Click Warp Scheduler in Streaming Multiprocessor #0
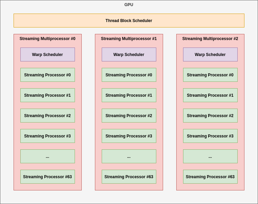 point(47,55)
